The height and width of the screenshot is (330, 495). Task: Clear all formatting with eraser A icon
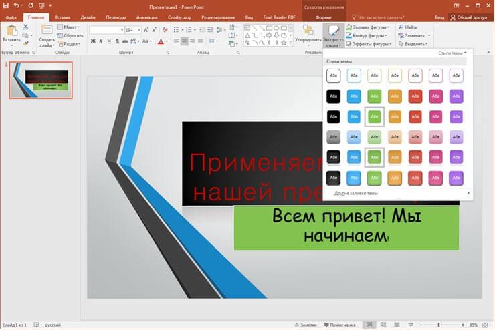coord(165,30)
